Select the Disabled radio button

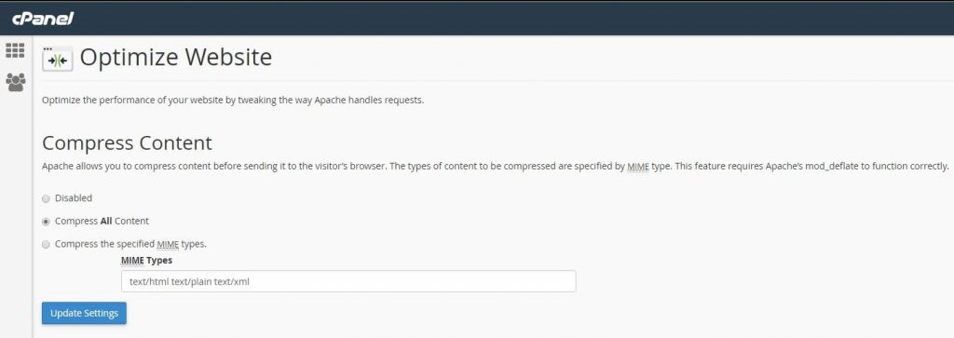tap(46, 198)
